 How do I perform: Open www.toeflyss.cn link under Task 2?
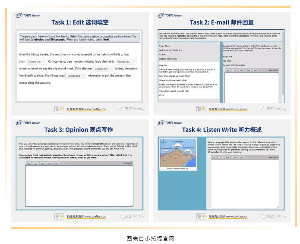[237, 109]
